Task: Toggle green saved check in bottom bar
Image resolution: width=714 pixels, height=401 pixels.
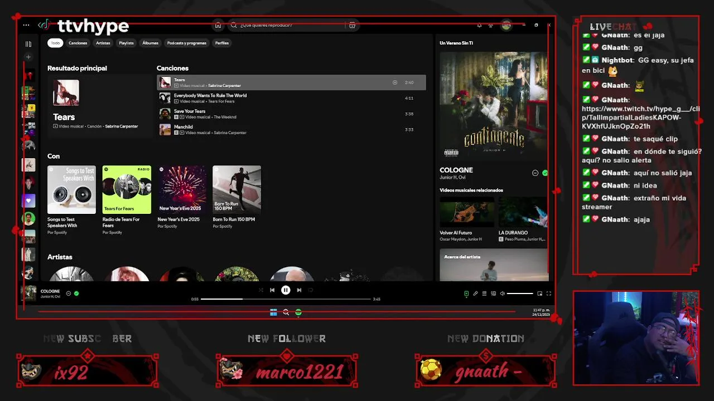Action: (76, 293)
